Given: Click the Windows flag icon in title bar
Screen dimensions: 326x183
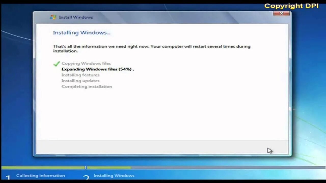Looking at the screenshot, I should [53, 17].
